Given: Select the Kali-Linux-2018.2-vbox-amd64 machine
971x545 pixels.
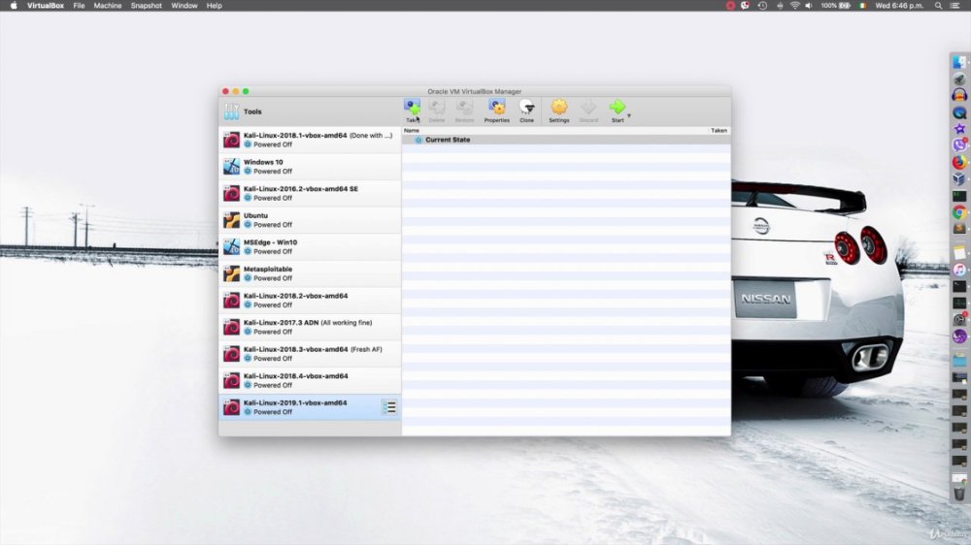Looking at the screenshot, I should click(310, 300).
